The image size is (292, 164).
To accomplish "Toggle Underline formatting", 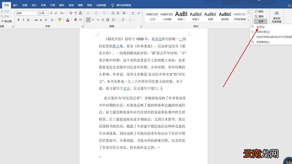I will (x=28, y=20).
